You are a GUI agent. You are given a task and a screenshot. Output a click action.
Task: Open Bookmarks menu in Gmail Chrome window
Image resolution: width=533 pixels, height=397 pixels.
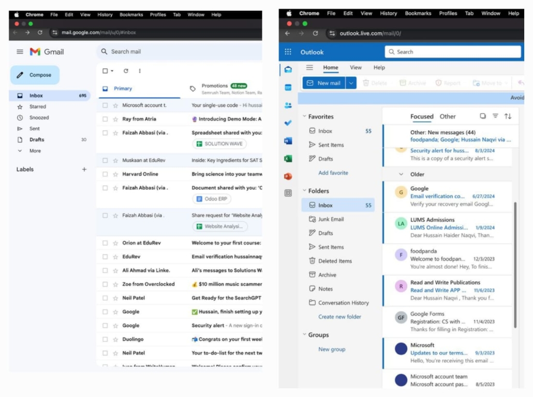(x=131, y=14)
